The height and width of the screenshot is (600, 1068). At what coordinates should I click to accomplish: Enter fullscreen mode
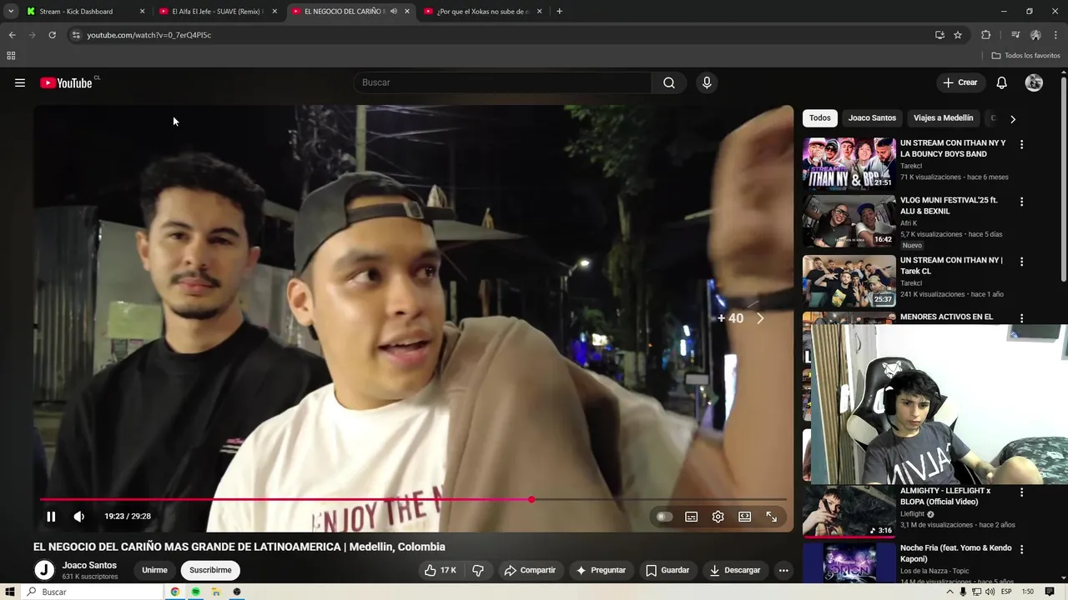click(772, 517)
